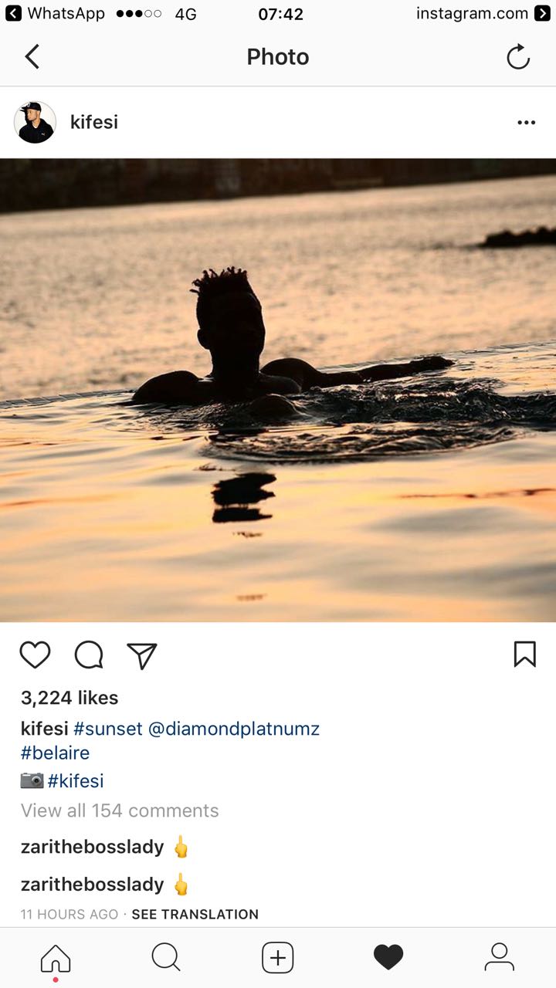Save the post with bookmark icon
Screen dimensions: 556x988
click(x=524, y=655)
